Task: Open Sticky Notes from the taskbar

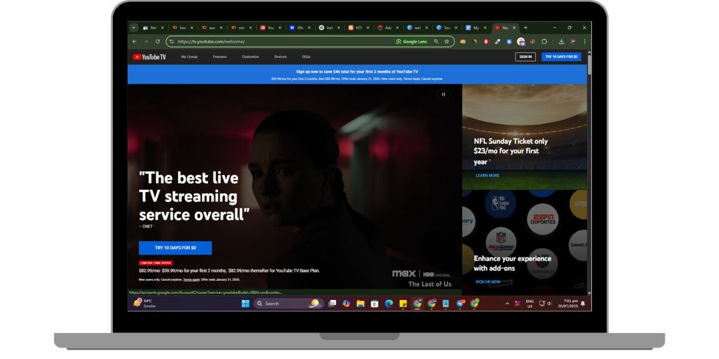Action: pyautogui.click(x=403, y=303)
